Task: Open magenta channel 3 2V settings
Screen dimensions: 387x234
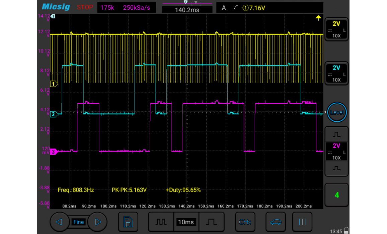Action: pyautogui.click(x=336, y=151)
